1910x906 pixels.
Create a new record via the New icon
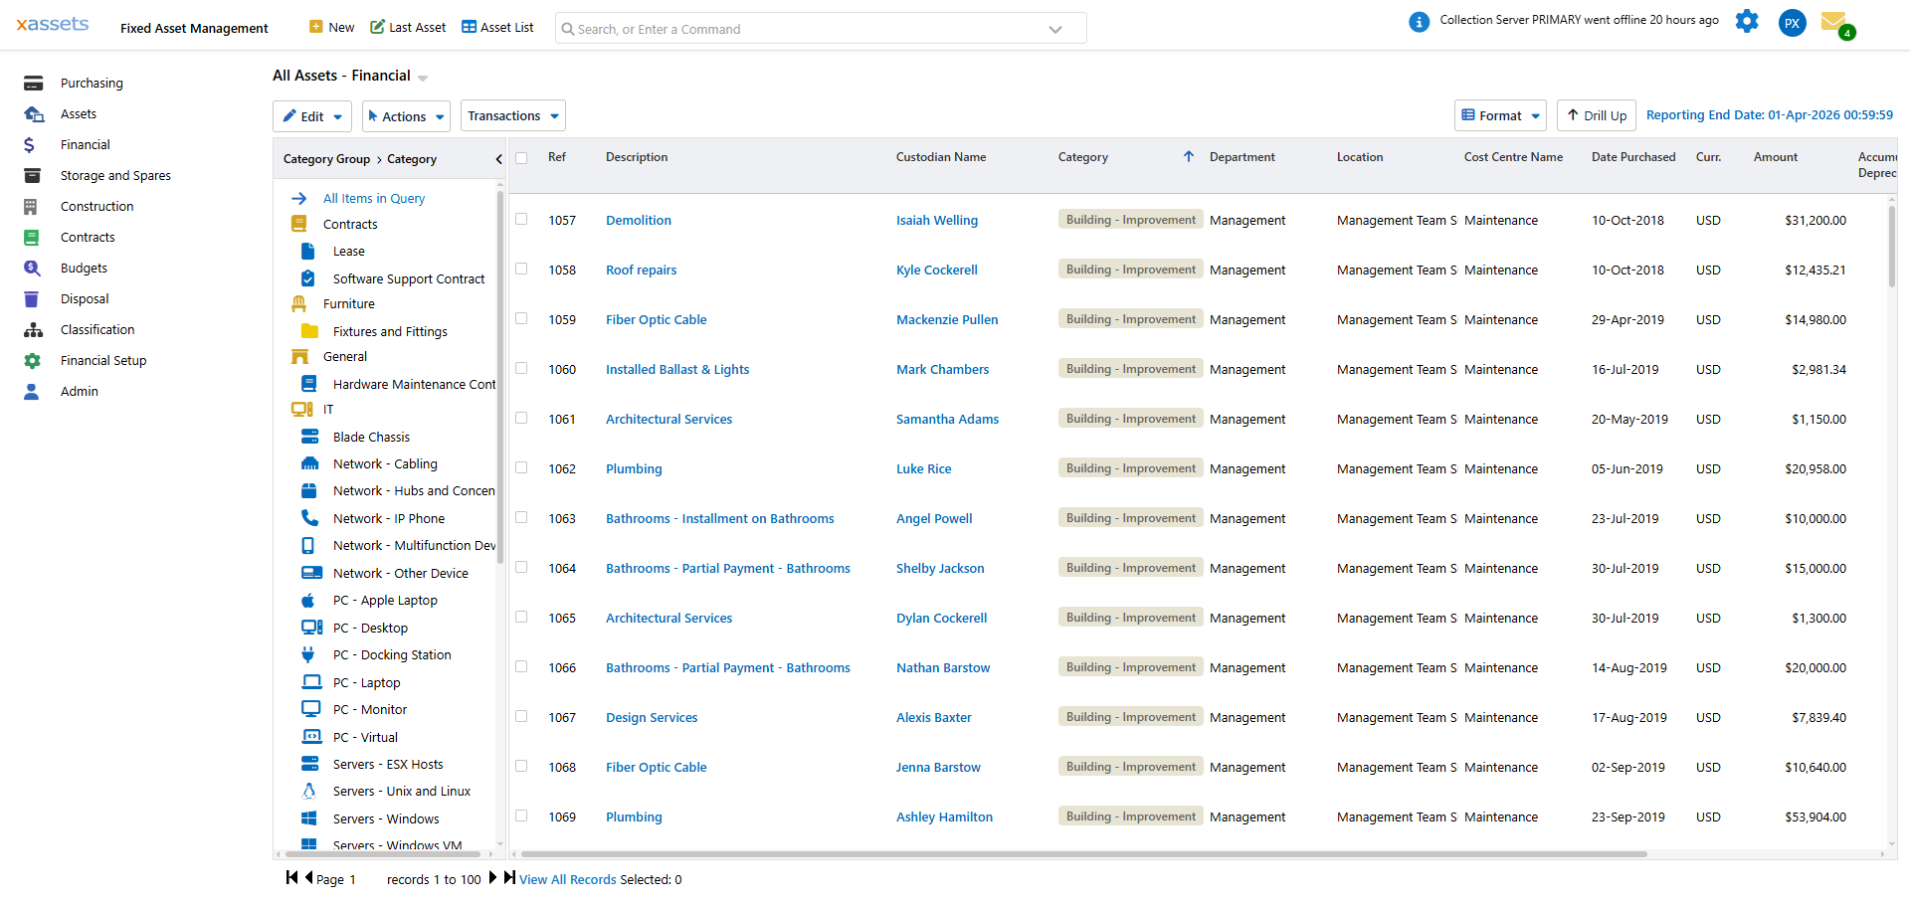click(331, 27)
